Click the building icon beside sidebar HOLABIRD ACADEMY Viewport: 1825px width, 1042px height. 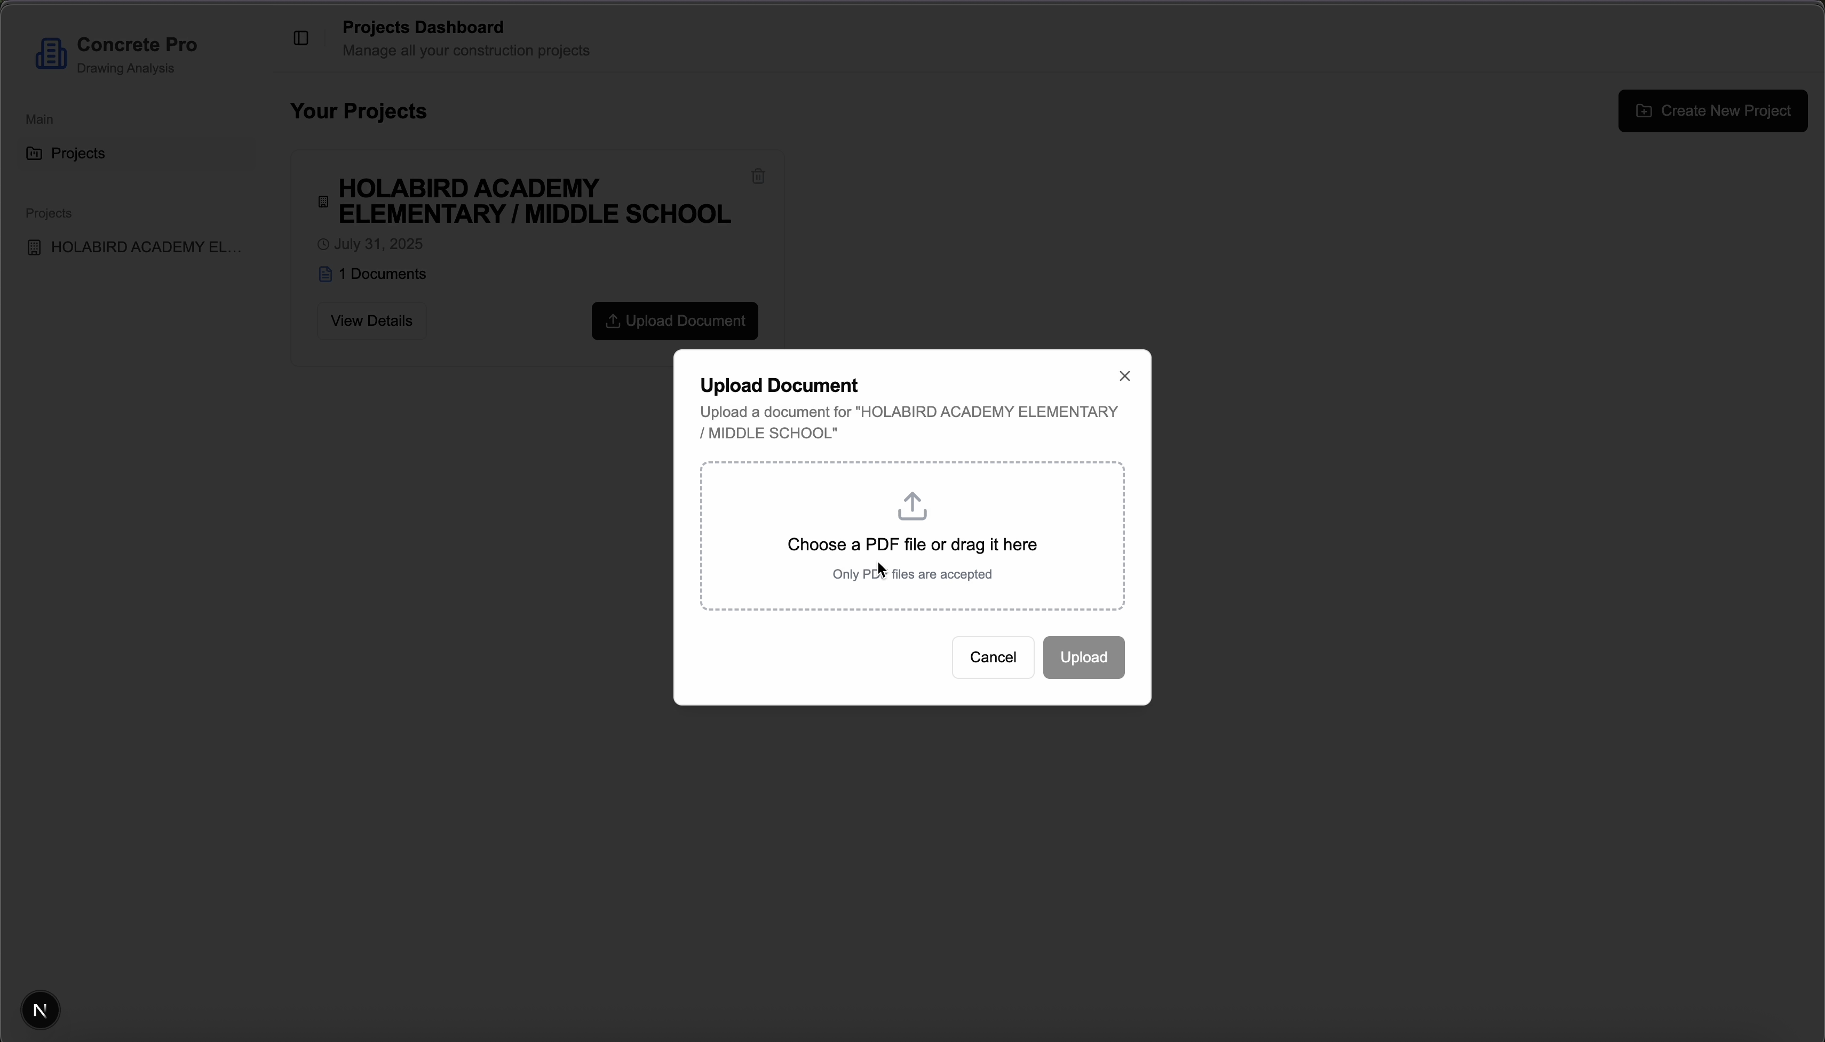(x=34, y=247)
